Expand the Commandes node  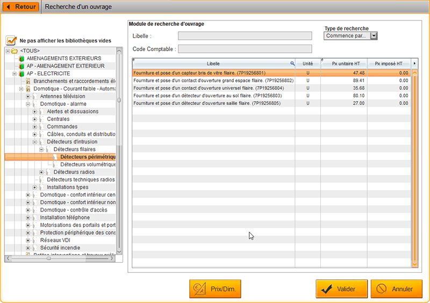tap(34, 126)
